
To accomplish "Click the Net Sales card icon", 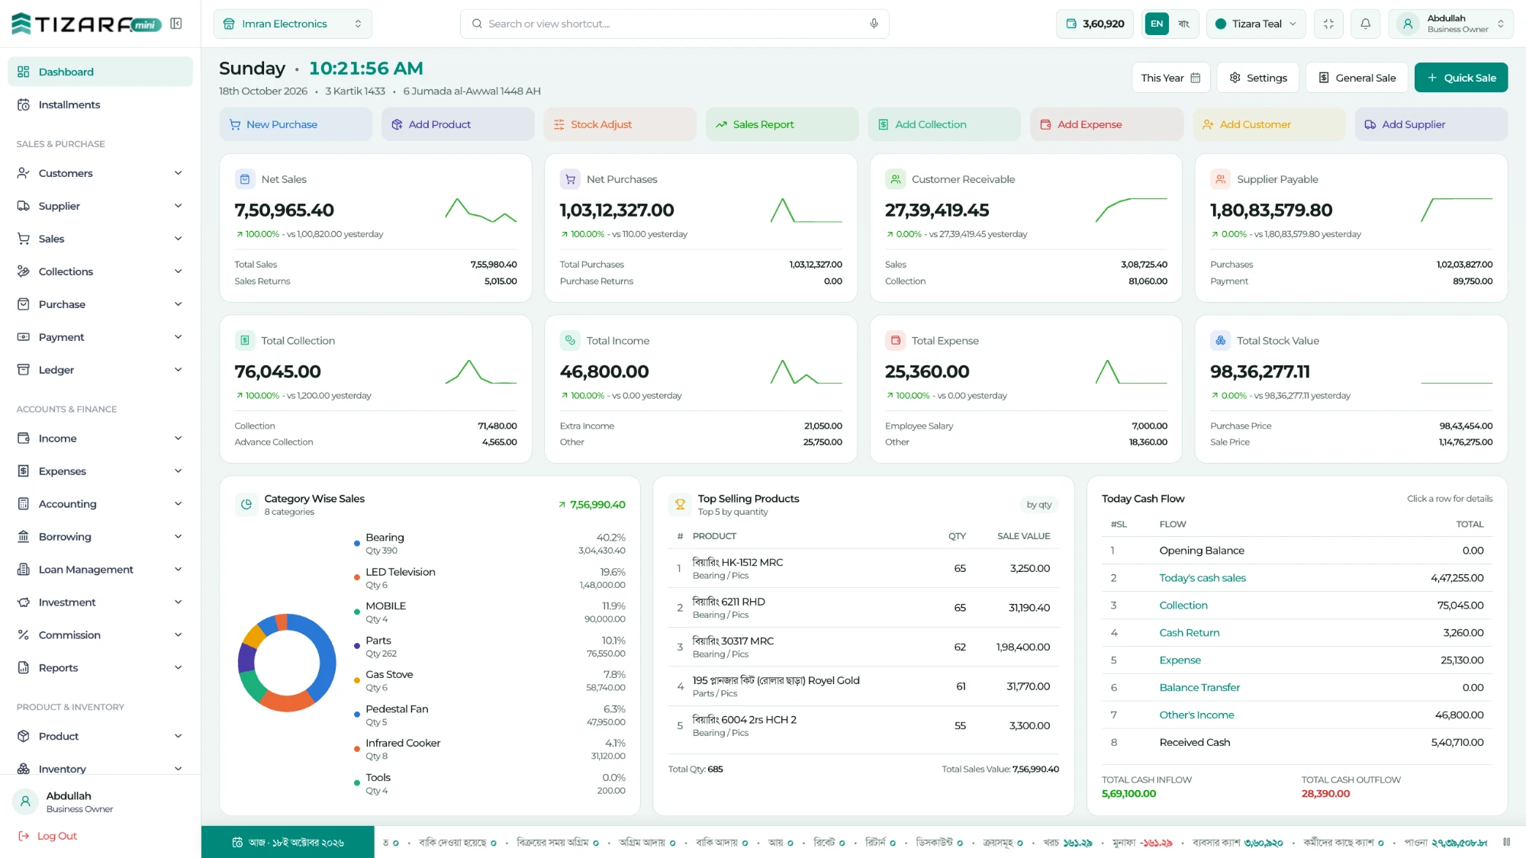I will (x=245, y=179).
